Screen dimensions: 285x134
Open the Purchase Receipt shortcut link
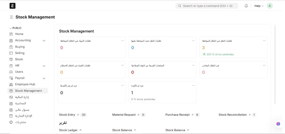177,115
